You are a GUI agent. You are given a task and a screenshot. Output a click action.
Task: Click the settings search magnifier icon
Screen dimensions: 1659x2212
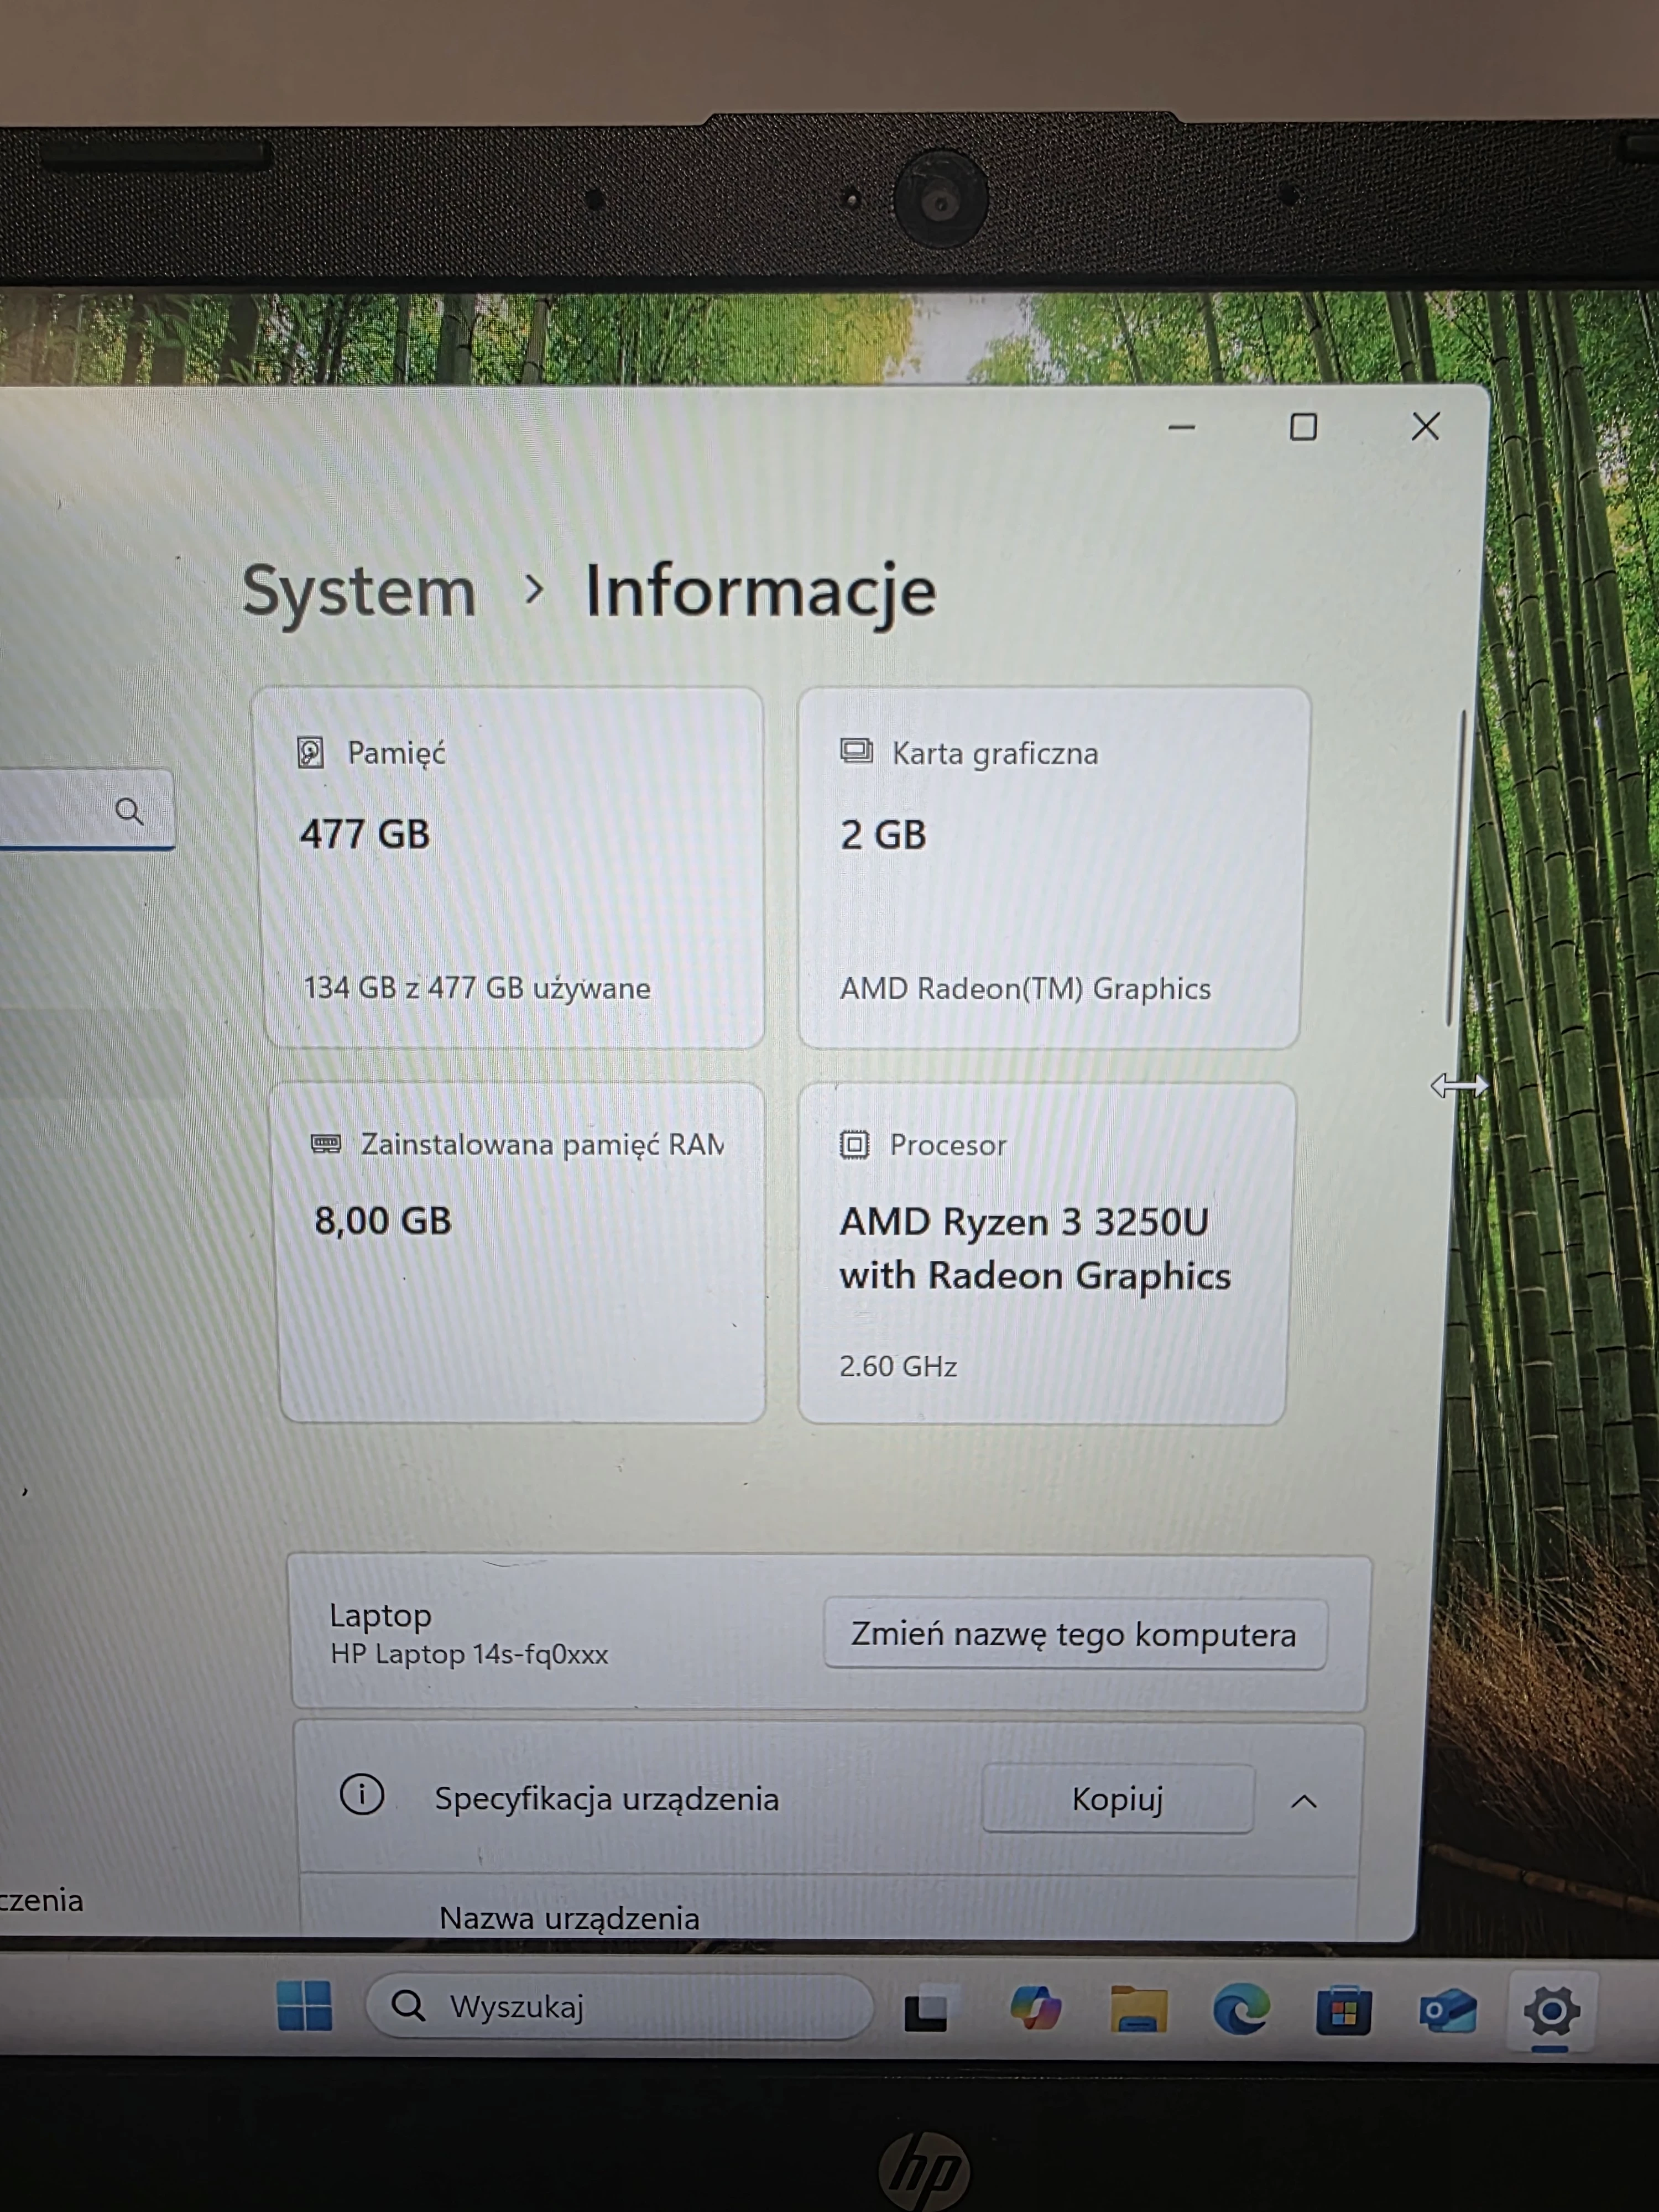(x=129, y=811)
